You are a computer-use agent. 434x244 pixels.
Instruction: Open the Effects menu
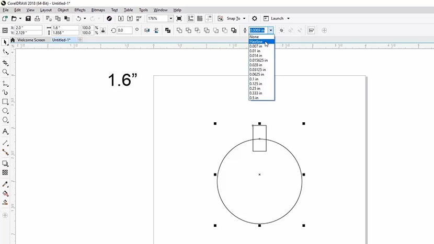click(x=80, y=10)
